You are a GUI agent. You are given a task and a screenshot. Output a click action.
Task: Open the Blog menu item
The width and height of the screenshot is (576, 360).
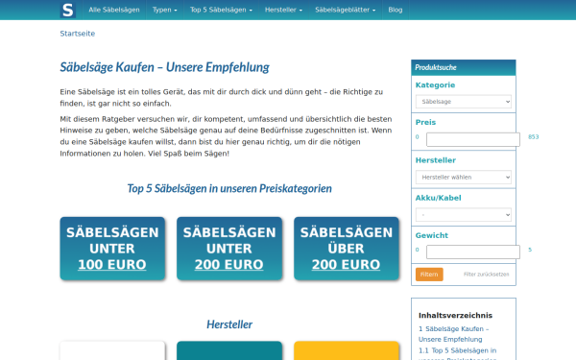pyautogui.click(x=396, y=10)
